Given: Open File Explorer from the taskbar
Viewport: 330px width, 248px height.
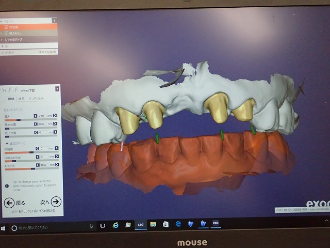Looking at the screenshot, I should coord(153,224).
